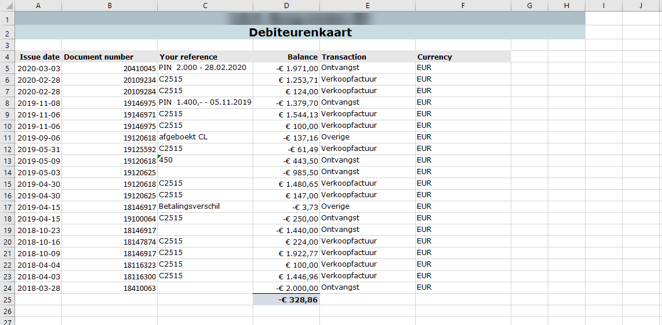The height and width of the screenshot is (325, 662).
Task: Select cell afgeboekt CL
Action: [x=205, y=138]
